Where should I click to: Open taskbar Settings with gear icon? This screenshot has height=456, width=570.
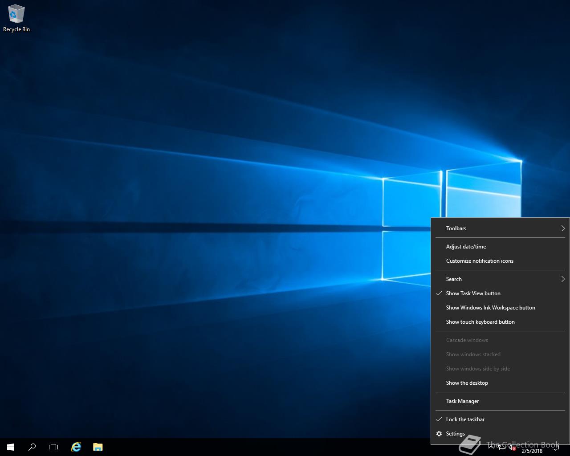(x=500, y=434)
